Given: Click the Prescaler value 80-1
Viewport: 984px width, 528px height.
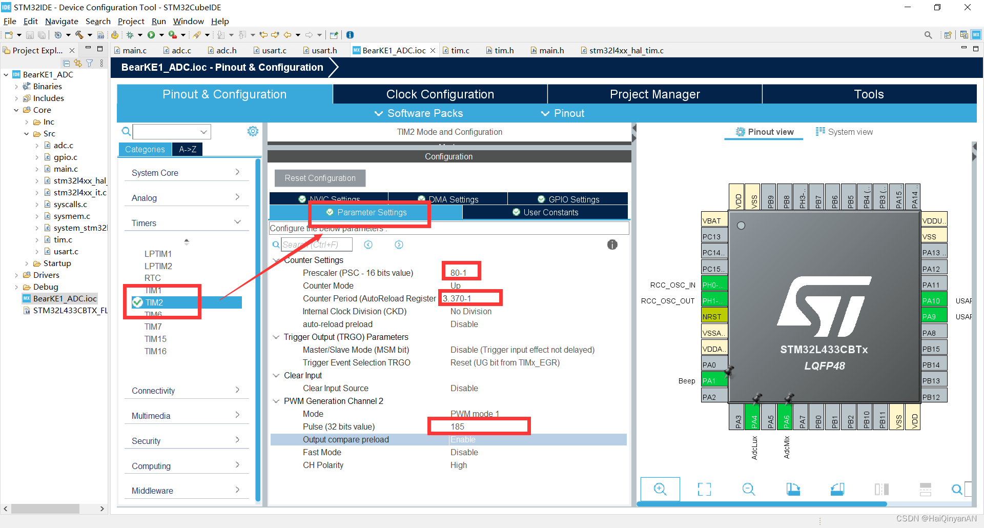Looking at the screenshot, I should pos(459,273).
